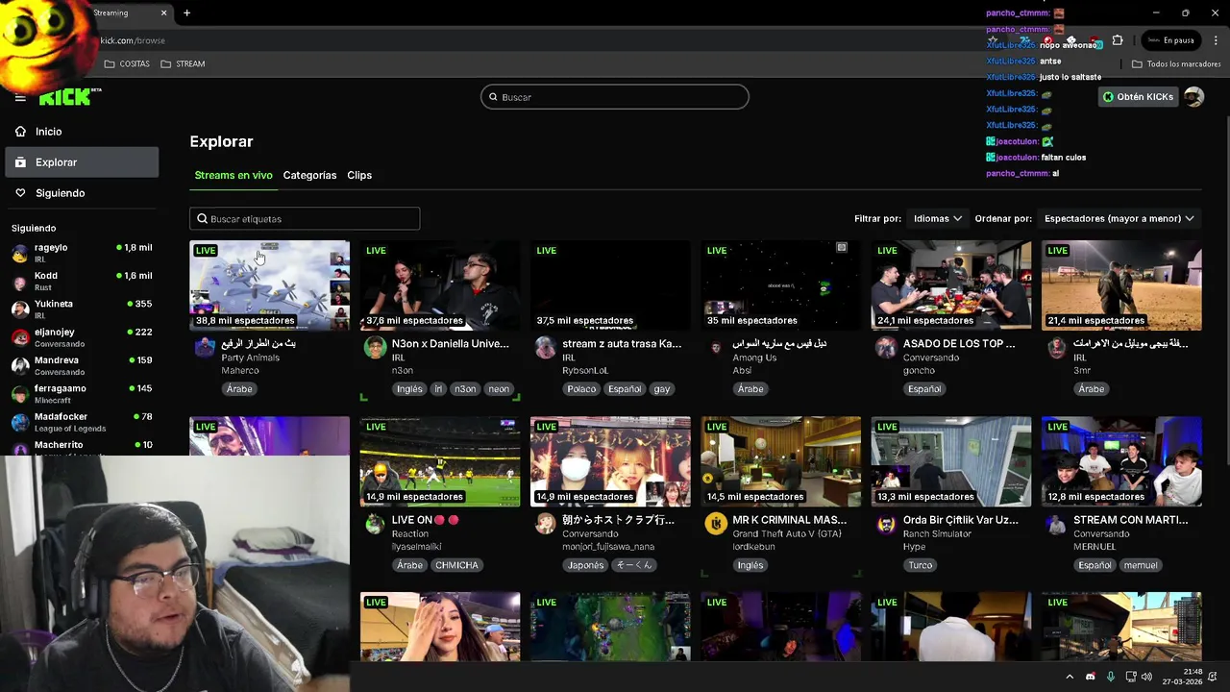Image resolution: width=1230 pixels, height=692 pixels.
Task: Click the Inglés tag under N3on stream
Action: point(409,389)
